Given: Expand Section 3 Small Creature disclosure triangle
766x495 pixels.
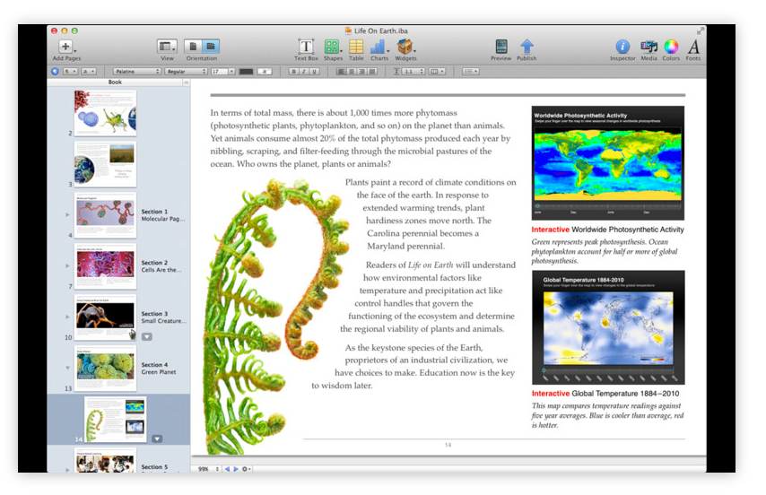Looking at the screenshot, I should (67, 317).
